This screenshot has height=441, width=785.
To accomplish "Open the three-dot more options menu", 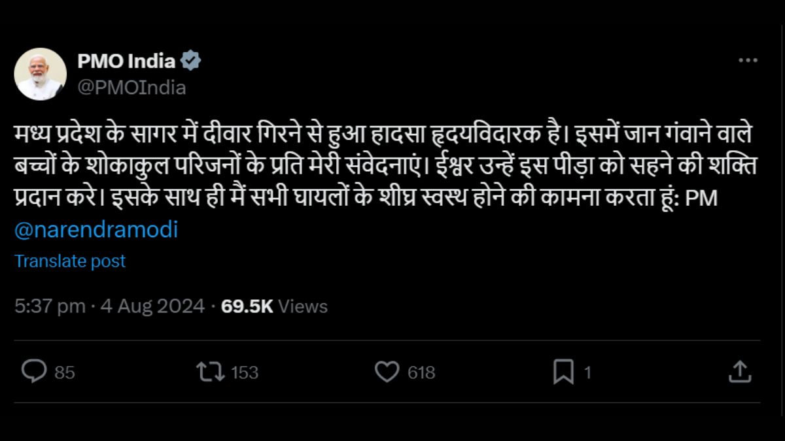I will coord(748,61).
